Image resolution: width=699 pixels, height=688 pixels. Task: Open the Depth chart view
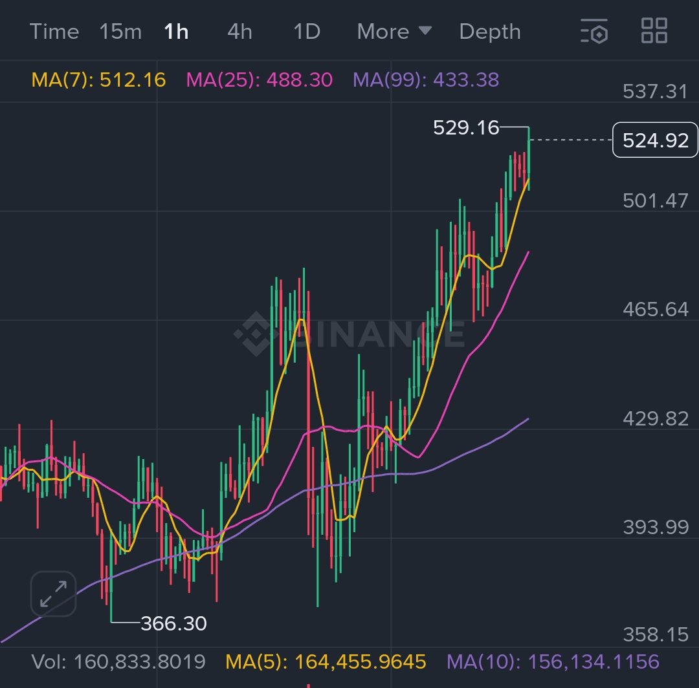(x=489, y=32)
